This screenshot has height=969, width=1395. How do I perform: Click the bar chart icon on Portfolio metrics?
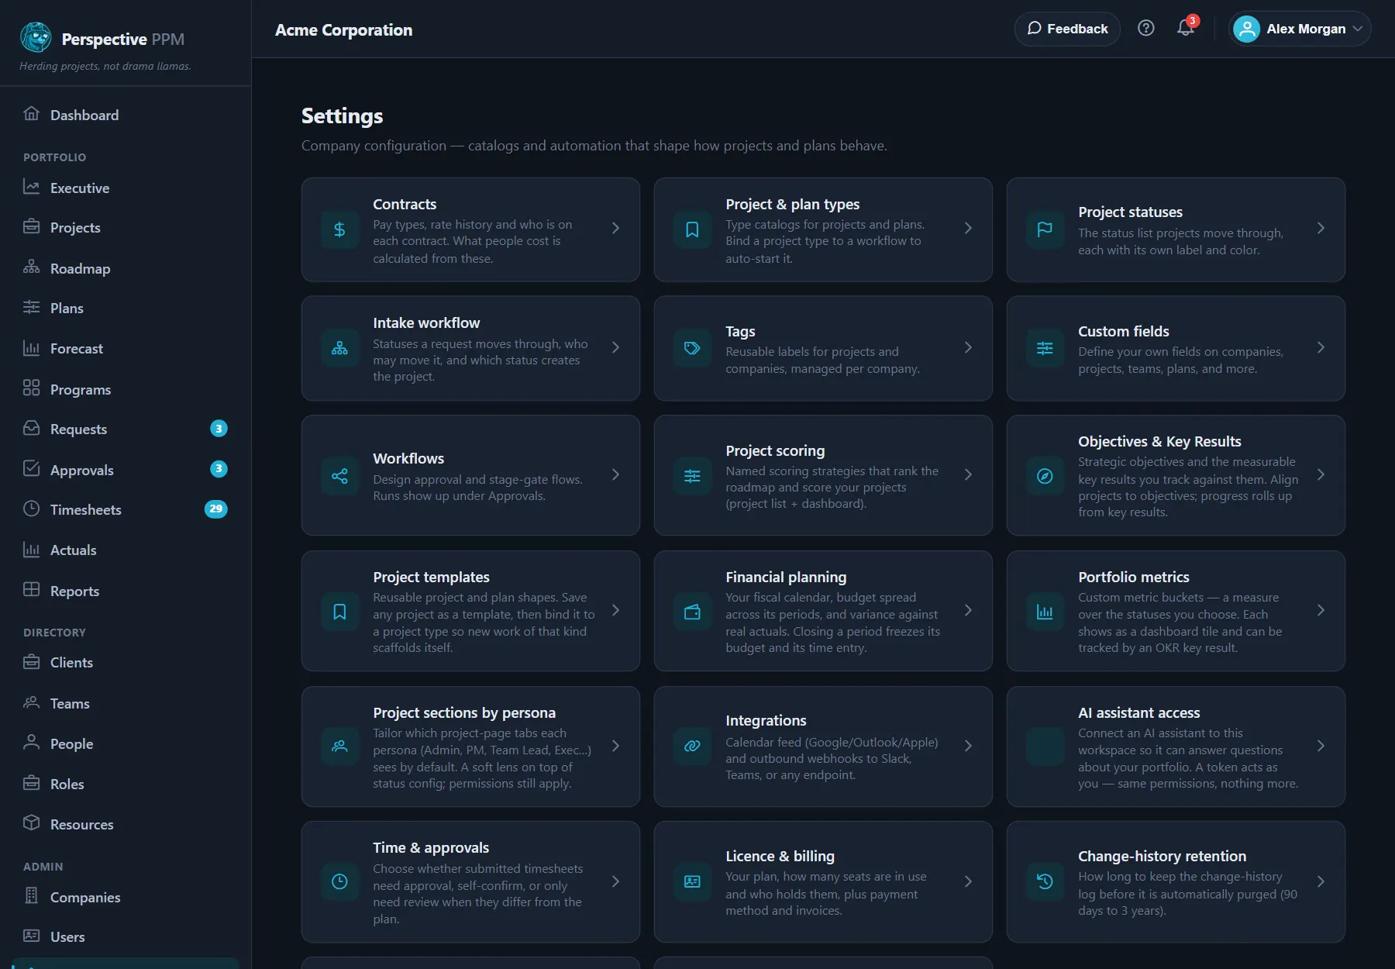coord(1045,612)
